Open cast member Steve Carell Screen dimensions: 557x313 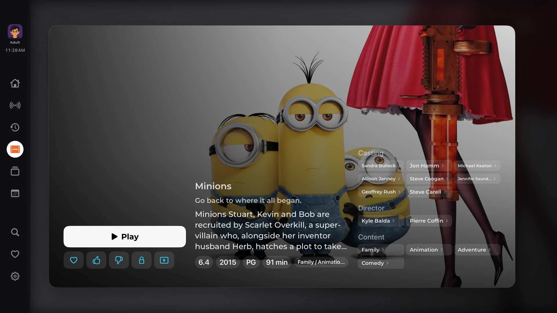coord(429,192)
